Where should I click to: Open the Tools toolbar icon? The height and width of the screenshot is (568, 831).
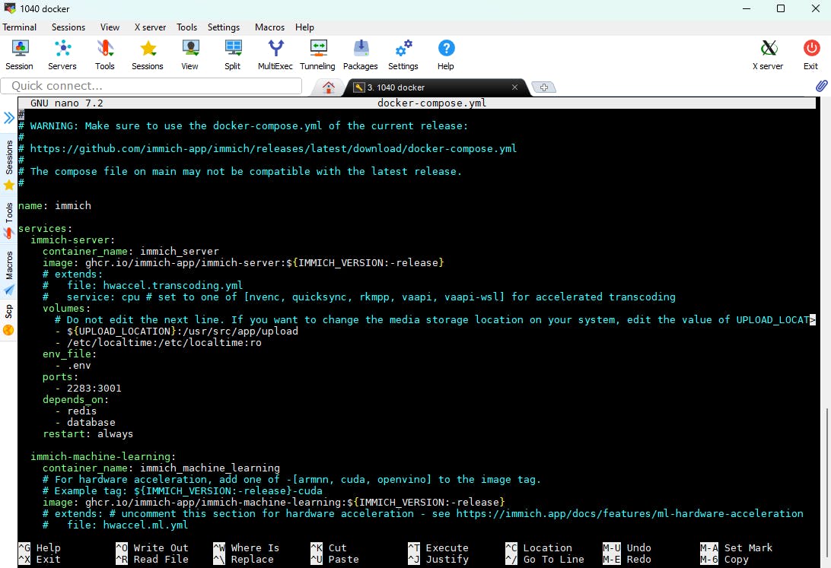pos(105,55)
